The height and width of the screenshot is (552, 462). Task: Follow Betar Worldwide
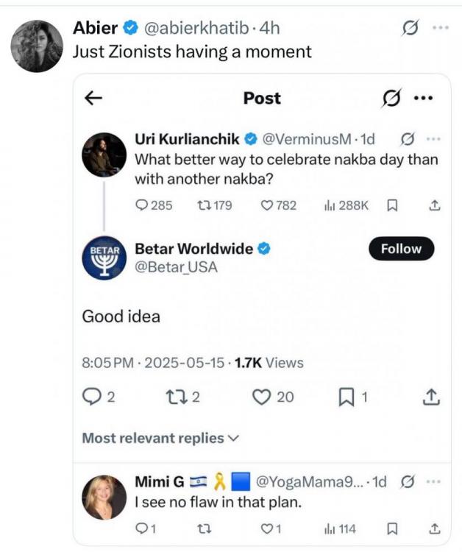pyautogui.click(x=401, y=249)
